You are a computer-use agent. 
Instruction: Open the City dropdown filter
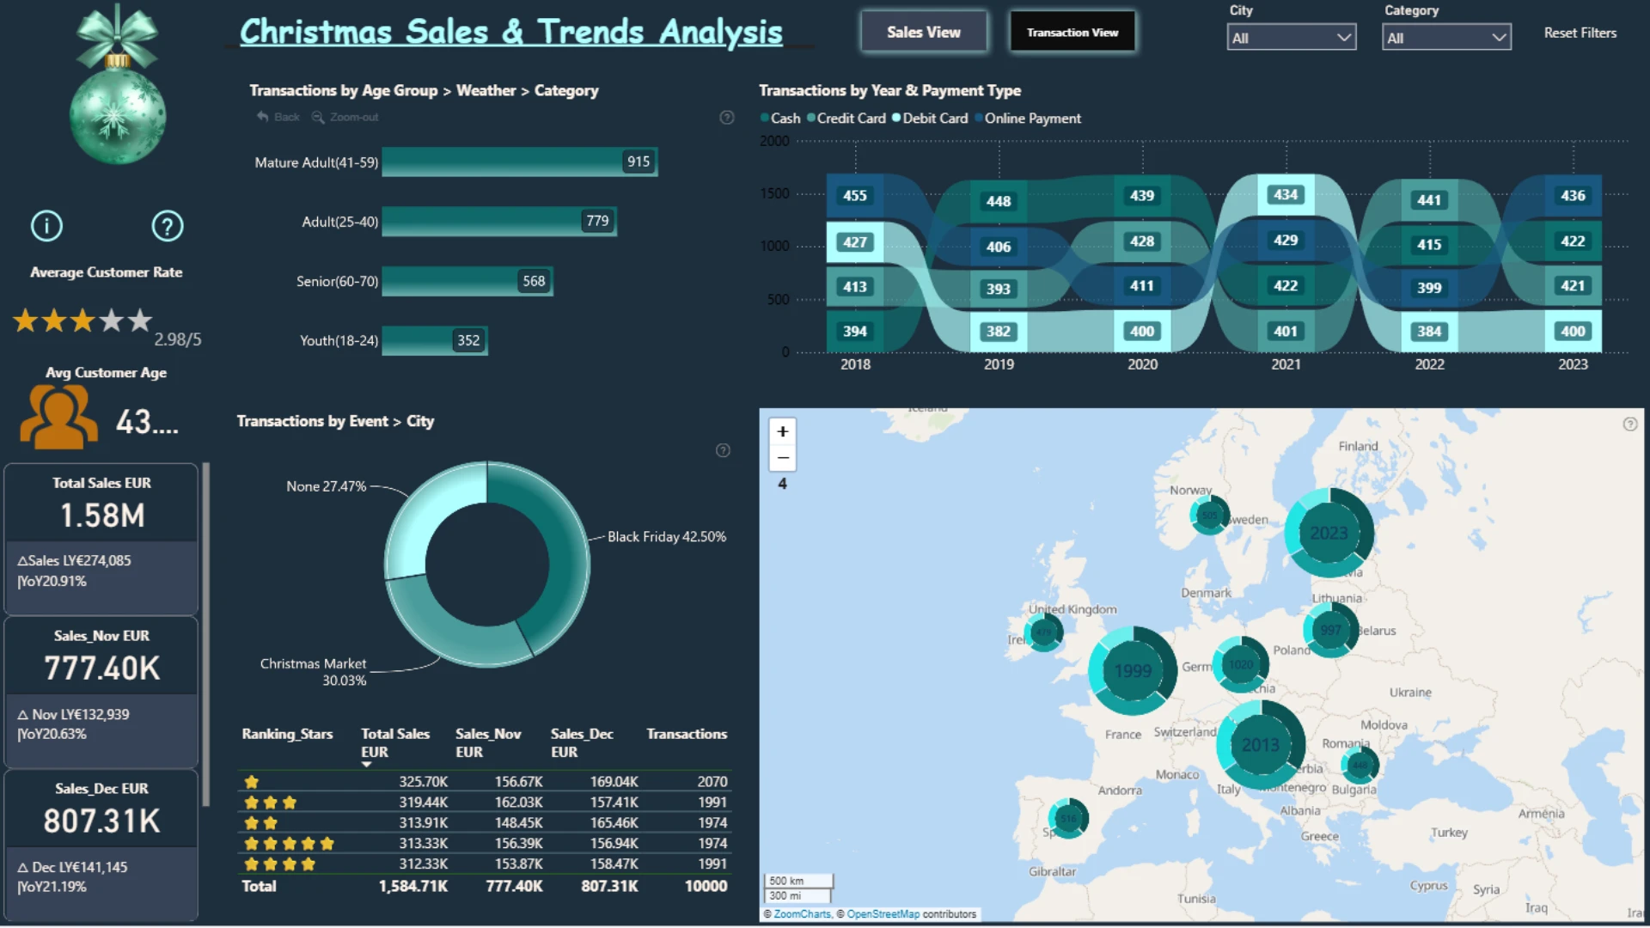click(x=1292, y=38)
